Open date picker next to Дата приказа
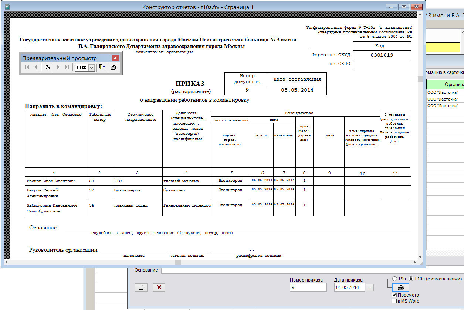Viewport: 464px width, 310px height. [370, 287]
